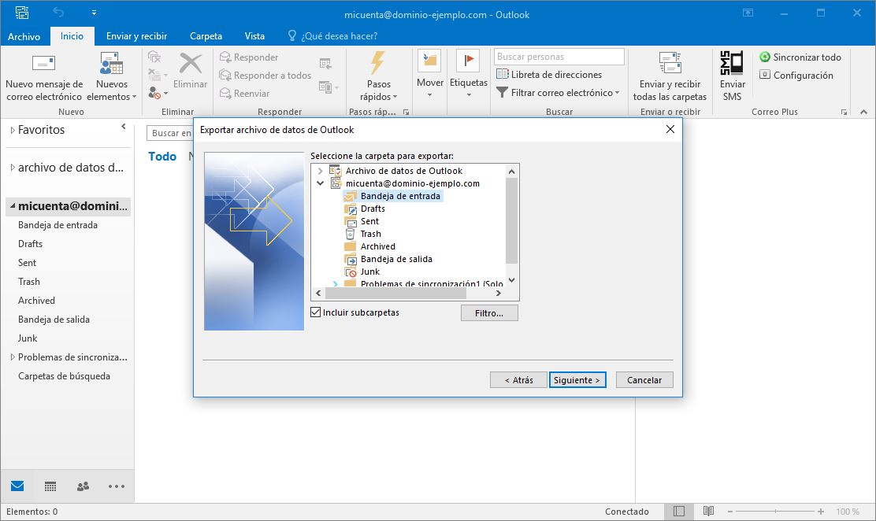Switch to reading view in status bar

(x=708, y=511)
